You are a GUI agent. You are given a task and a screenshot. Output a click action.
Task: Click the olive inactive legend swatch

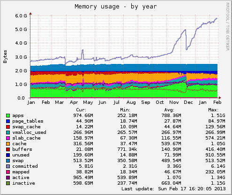tap(8, 183)
